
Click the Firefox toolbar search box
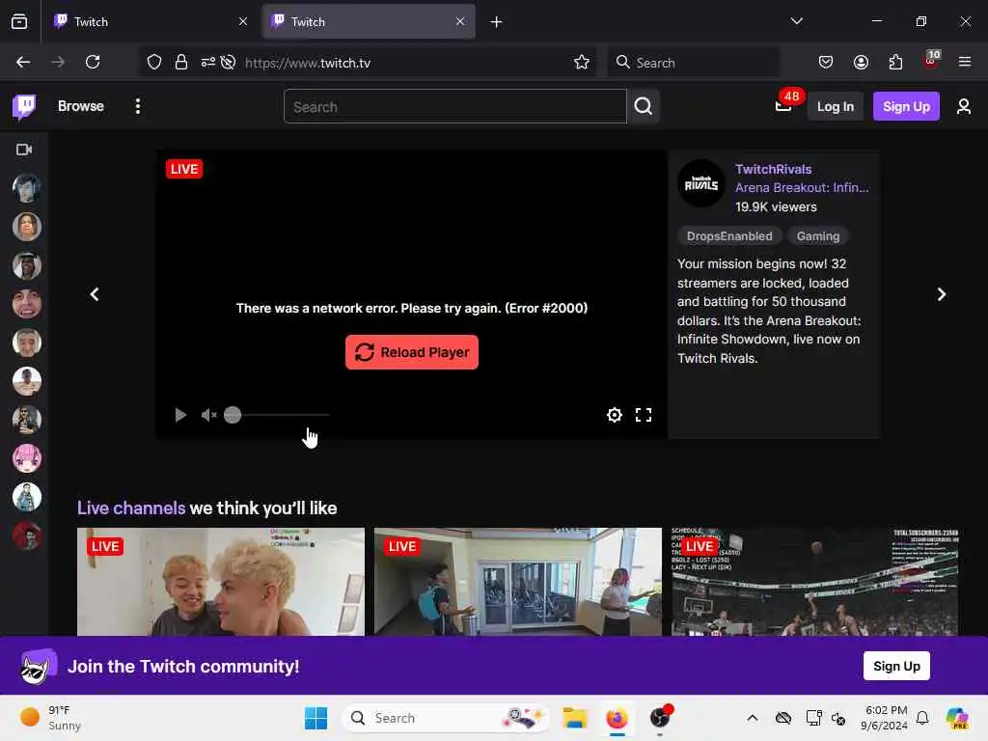tap(693, 63)
